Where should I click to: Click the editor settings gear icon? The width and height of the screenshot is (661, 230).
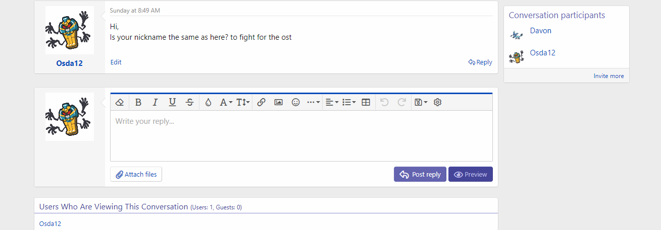tap(438, 102)
